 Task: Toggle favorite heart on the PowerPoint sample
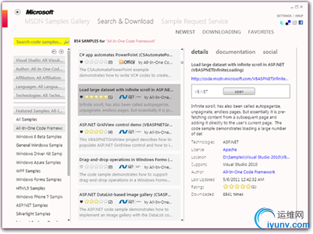(x=81, y=62)
